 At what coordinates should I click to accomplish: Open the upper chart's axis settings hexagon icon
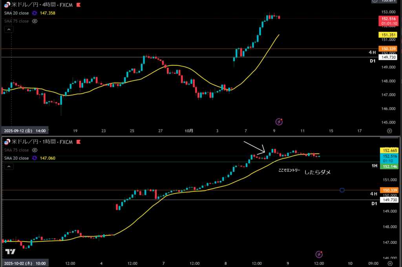pyautogui.click(x=389, y=131)
